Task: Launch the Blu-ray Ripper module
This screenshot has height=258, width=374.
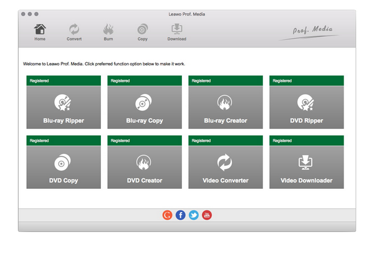Action: [x=64, y=107]
